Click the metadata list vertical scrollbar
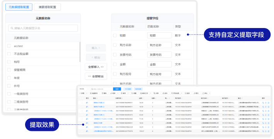Image resolution: width=274 pixels, height=139 pixels. [80, 52]
